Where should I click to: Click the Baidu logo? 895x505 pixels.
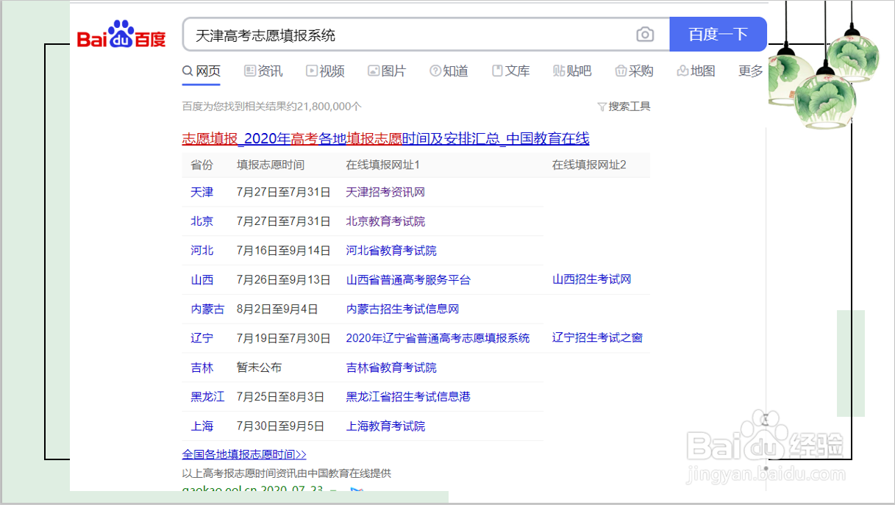click(121, 35)
